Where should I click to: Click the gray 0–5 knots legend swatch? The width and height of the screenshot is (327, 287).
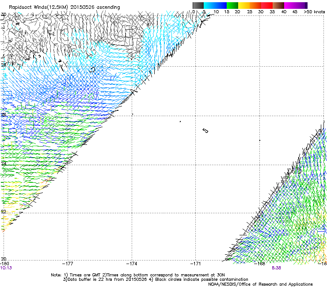coord(198,5)
